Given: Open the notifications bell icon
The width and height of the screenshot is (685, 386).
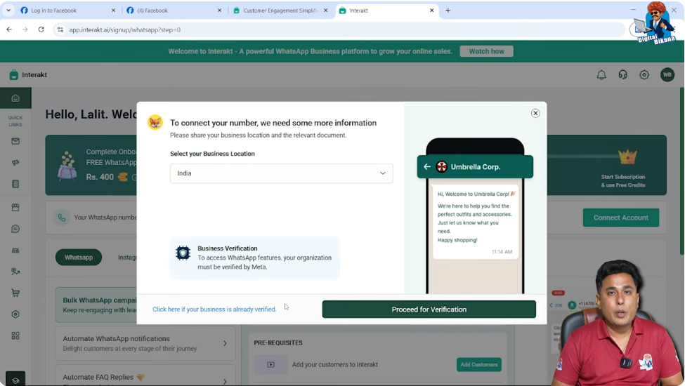Looking at the screenshot, I should (x=601, y=75).
